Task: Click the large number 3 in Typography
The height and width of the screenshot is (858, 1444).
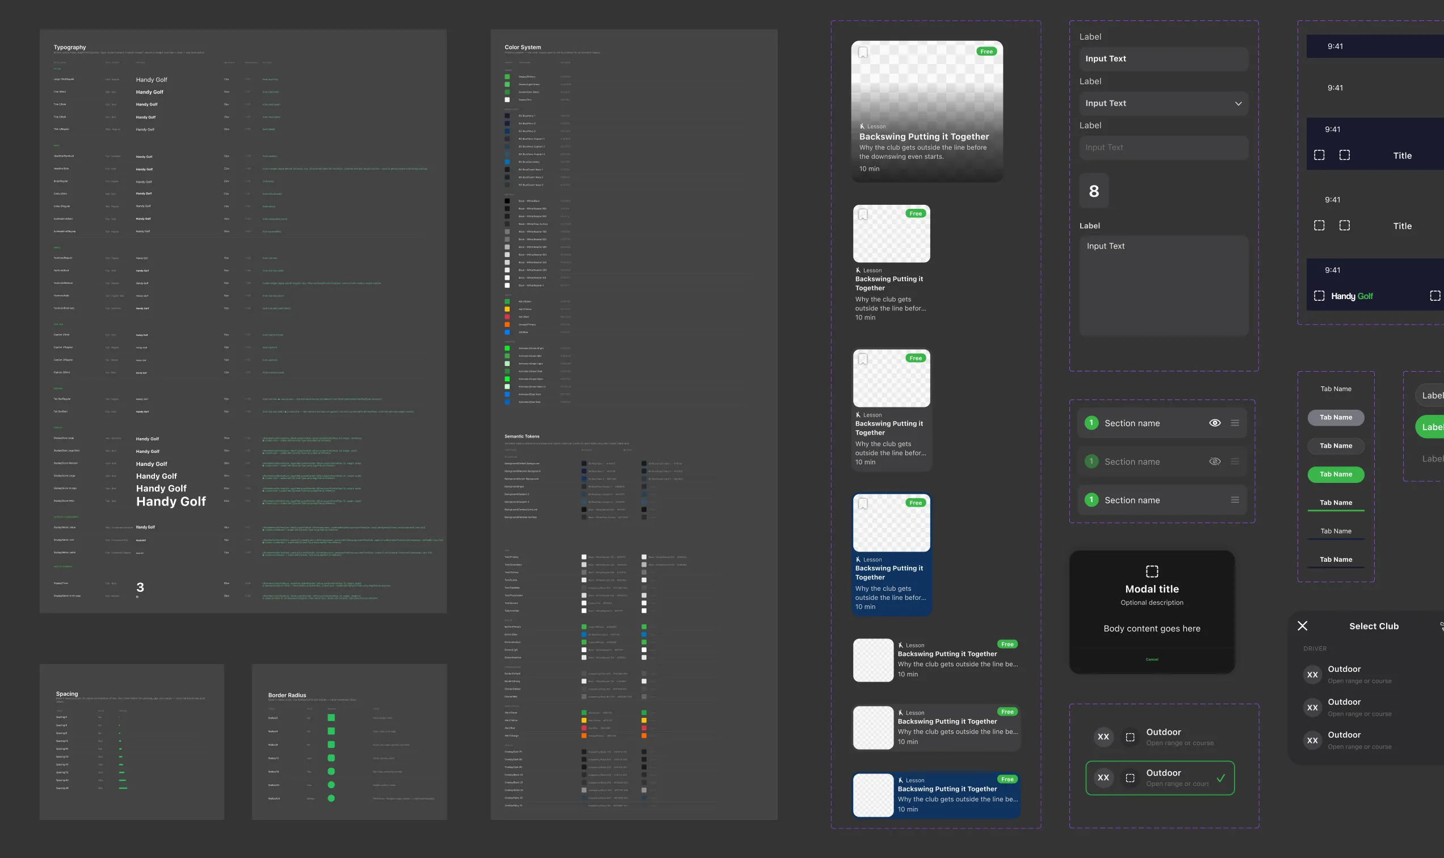Action: pyautogui.click(x=140, y=587)
